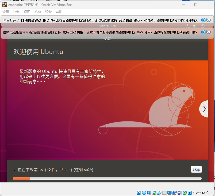This screenshot has height=196, width=215.
Task: Click the 欢迎使用 Ubuntu heading
Action: [38, 52]
